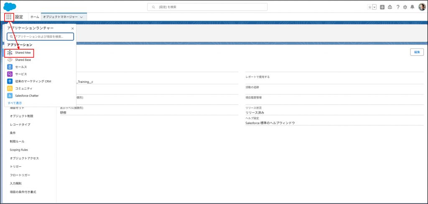This screenshot has height=204, width=428.
Task: Click the Salesforce cloud logo
Action: tap(10, 6)
